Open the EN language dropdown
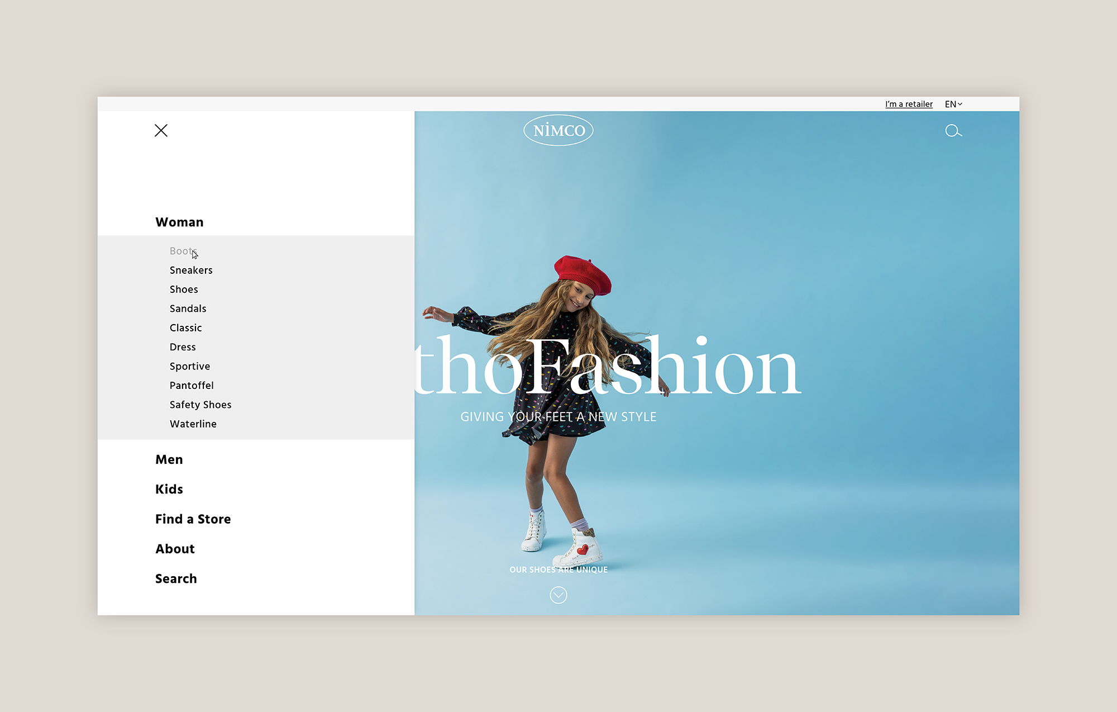This screenshot has width=1117, height=712. tap(953, 104)
